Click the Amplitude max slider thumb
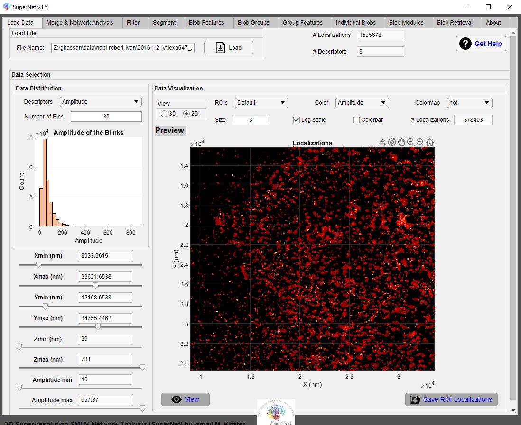Image resolution: width=521 pixels, height=425 pixels. click(142, 408)
